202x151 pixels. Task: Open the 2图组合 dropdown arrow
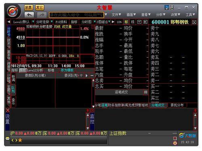click(109, 21)
